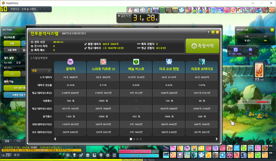The width and height of the screenshot is (276, 161).
Task: Click the 소환 해제 button
Action: [x=12, y=50]
